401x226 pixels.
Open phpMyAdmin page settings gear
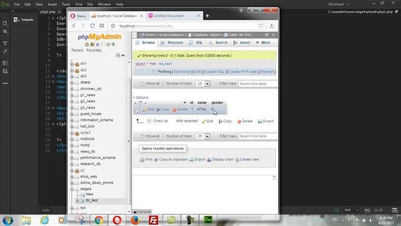click(267, 35)
